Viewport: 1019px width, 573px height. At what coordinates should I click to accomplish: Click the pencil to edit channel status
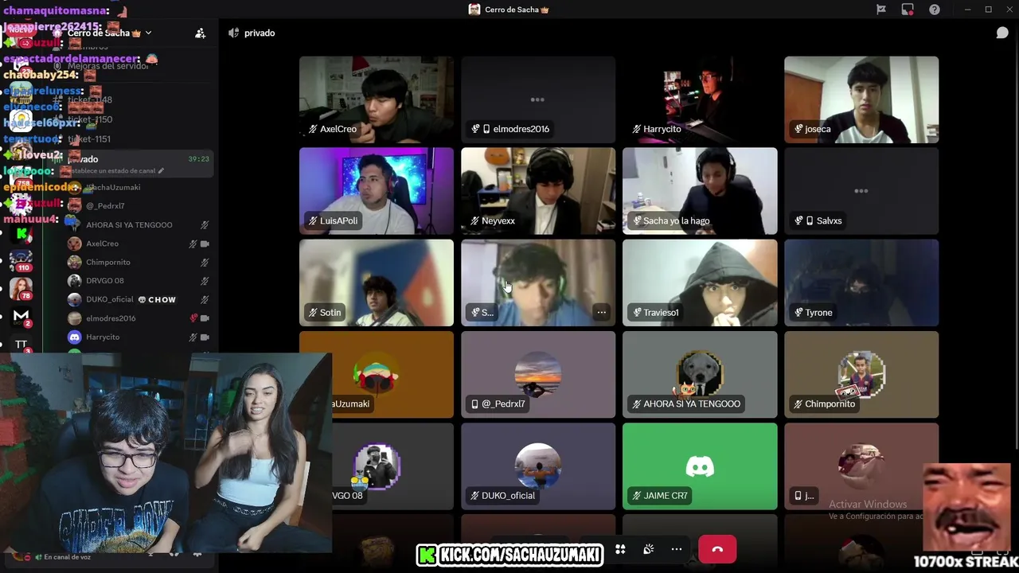tap(161, 170)
